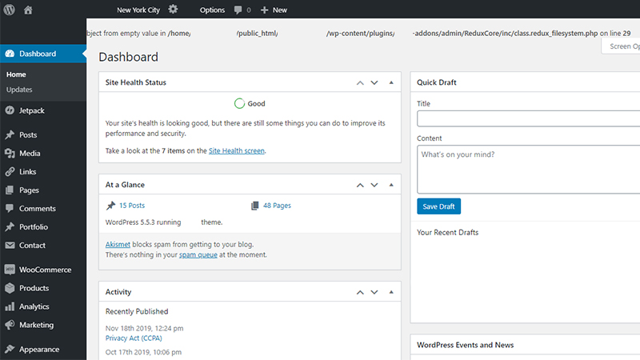Open the Akismet link

pyautogui.click(x=118, y=244)
